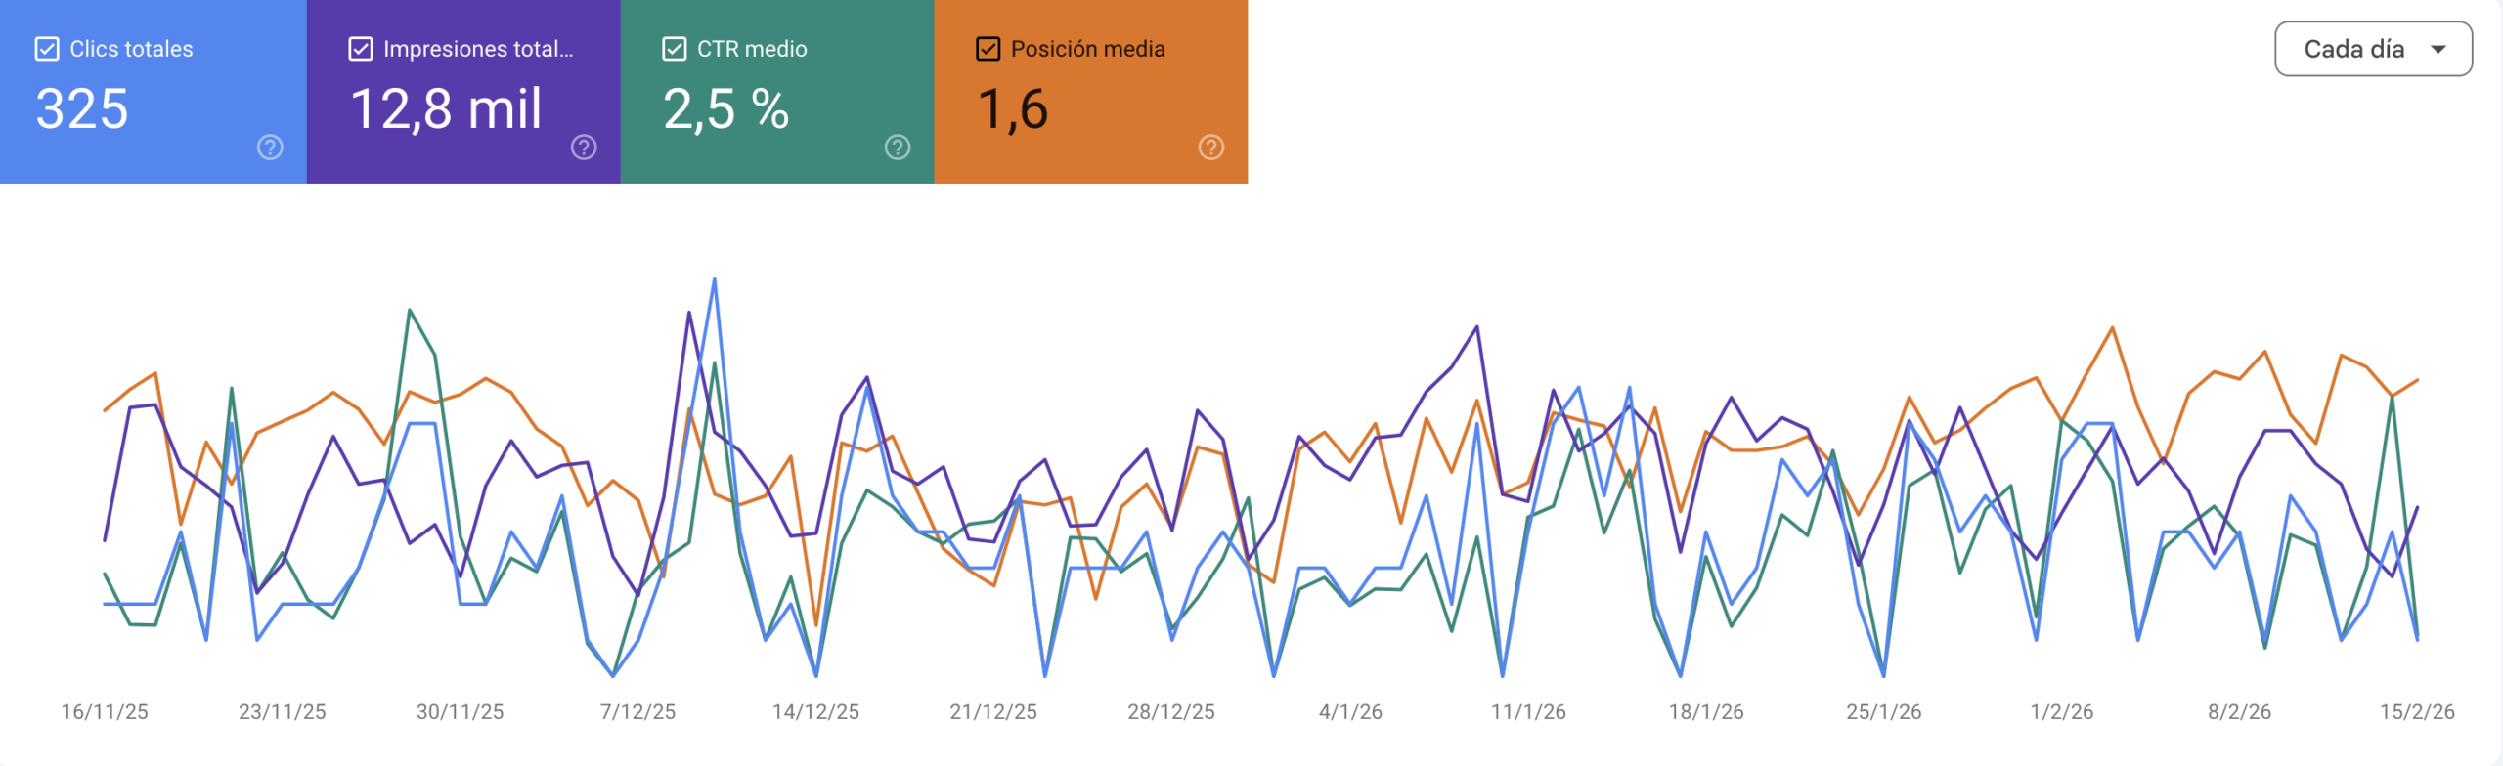This screenshot has width=2503, height=766.
Task: Click the help icon on CTR medio card
Action: click(x=897, y=149)
